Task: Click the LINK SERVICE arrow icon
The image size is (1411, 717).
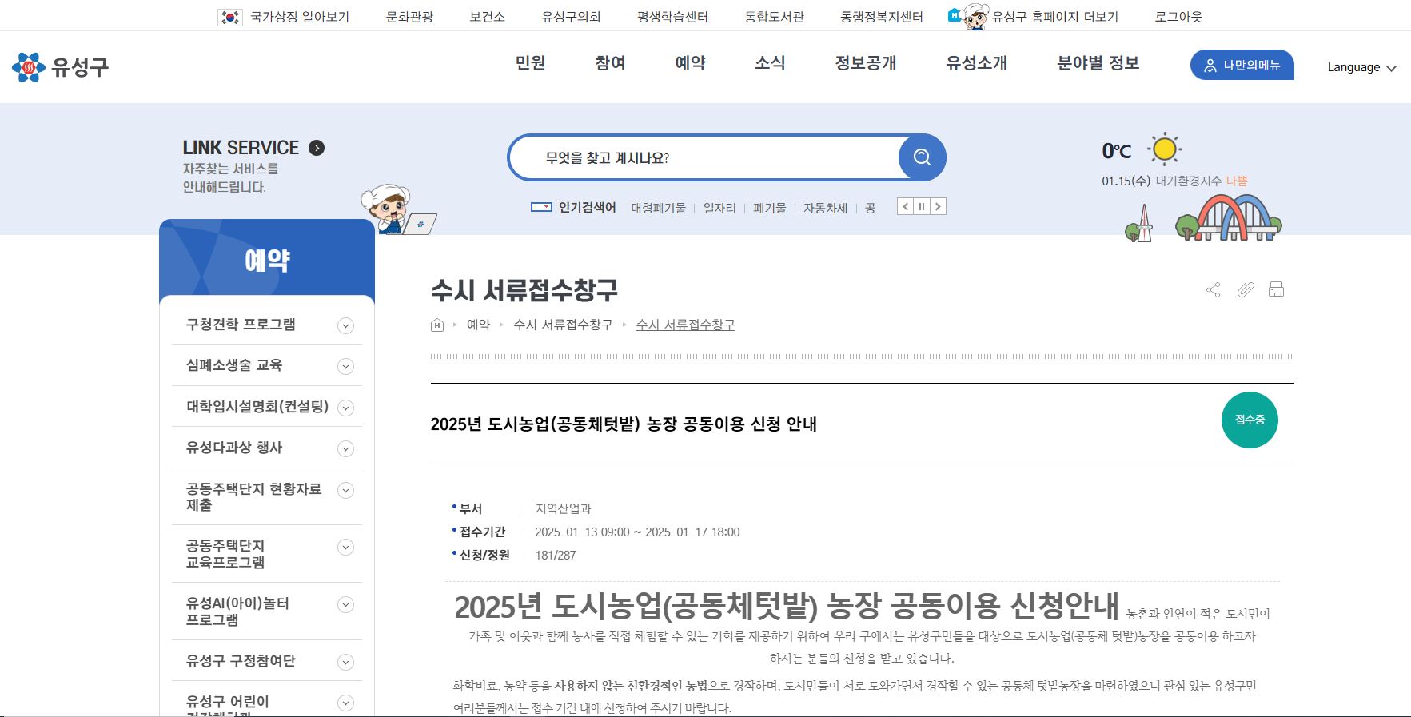Action: pyautogui.click(x=317, y=148)
